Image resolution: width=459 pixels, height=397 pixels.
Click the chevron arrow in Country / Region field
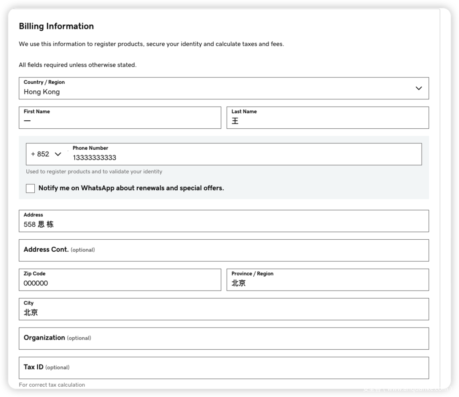pos(418,88)
